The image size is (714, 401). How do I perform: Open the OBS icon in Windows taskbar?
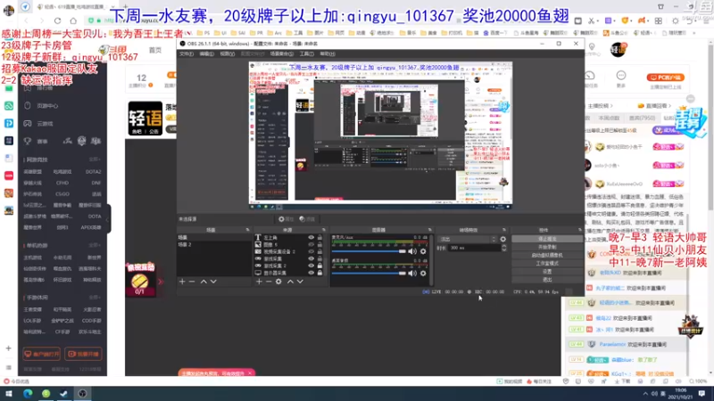click(x=82, y=393)
